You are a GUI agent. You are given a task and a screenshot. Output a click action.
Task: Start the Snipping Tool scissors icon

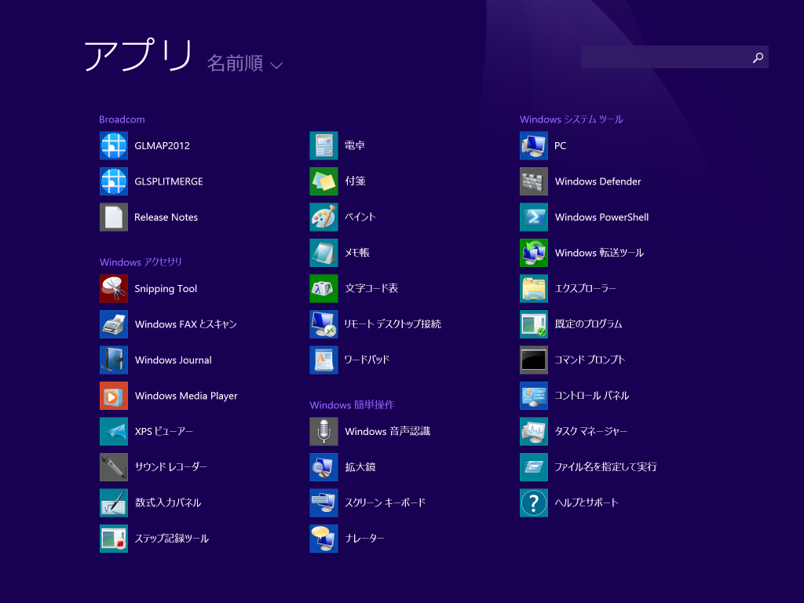[x=113, y=289]
